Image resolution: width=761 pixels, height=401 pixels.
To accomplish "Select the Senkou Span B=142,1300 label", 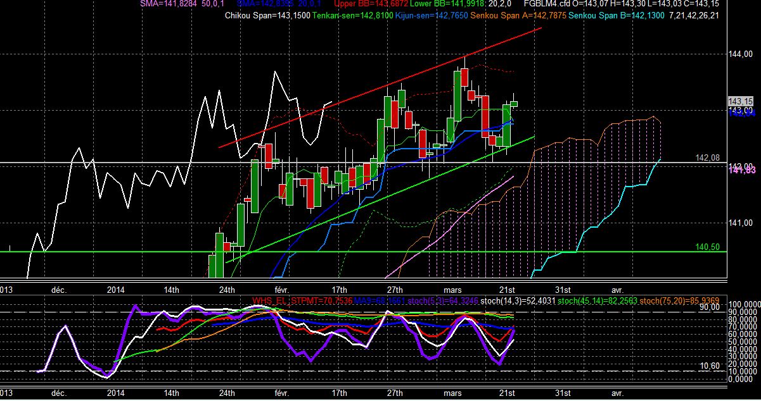I will point(618,15).
